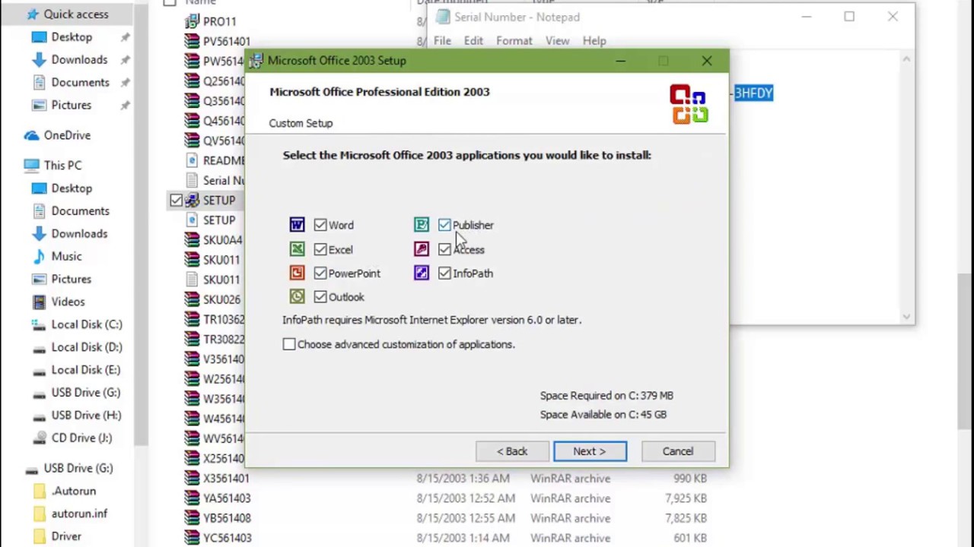The width and height of the screenshot is (974, 547).
Task: Click the highlighted serial text in Notepad
Action: 753,93
